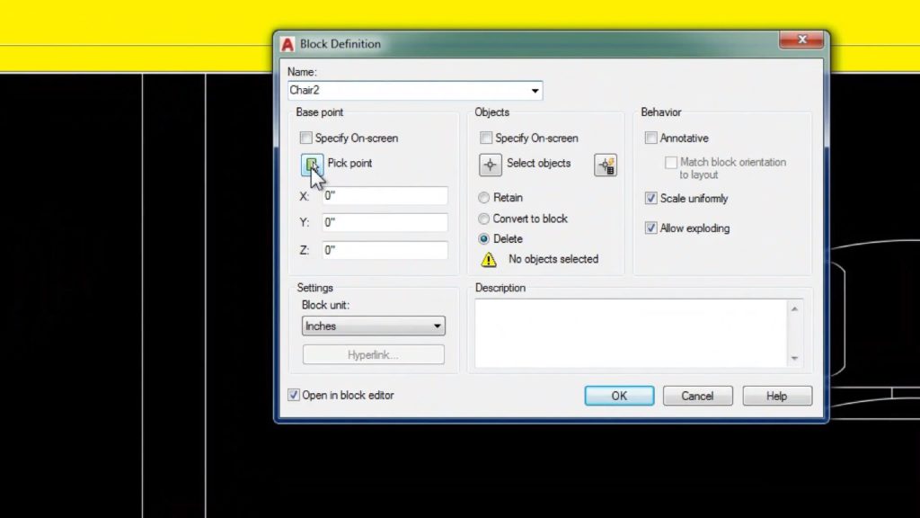Choose Convert to block option
The image size is (920, 518).
coord(483,219)
